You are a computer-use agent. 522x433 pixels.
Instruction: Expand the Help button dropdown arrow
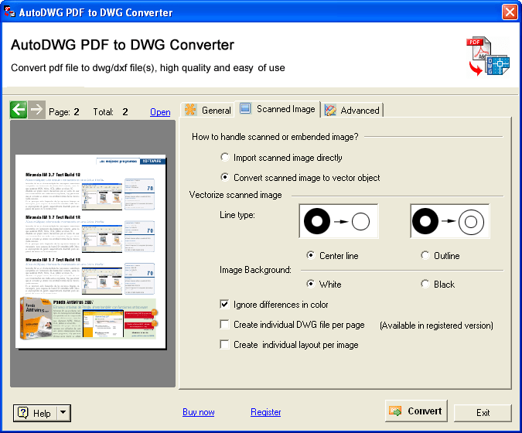click(x=63, y=413)
